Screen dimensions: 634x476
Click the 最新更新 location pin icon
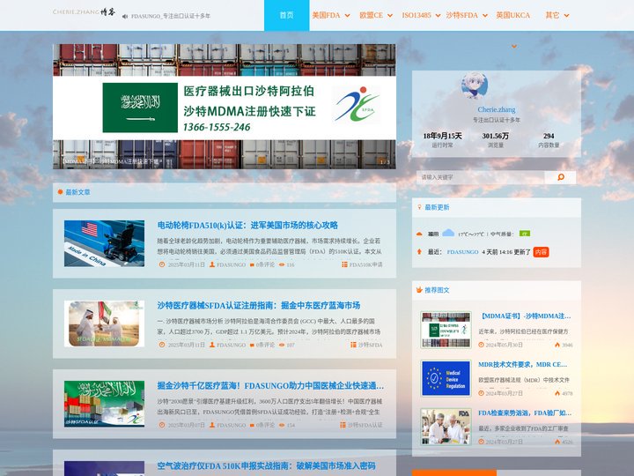coord(419,207)
